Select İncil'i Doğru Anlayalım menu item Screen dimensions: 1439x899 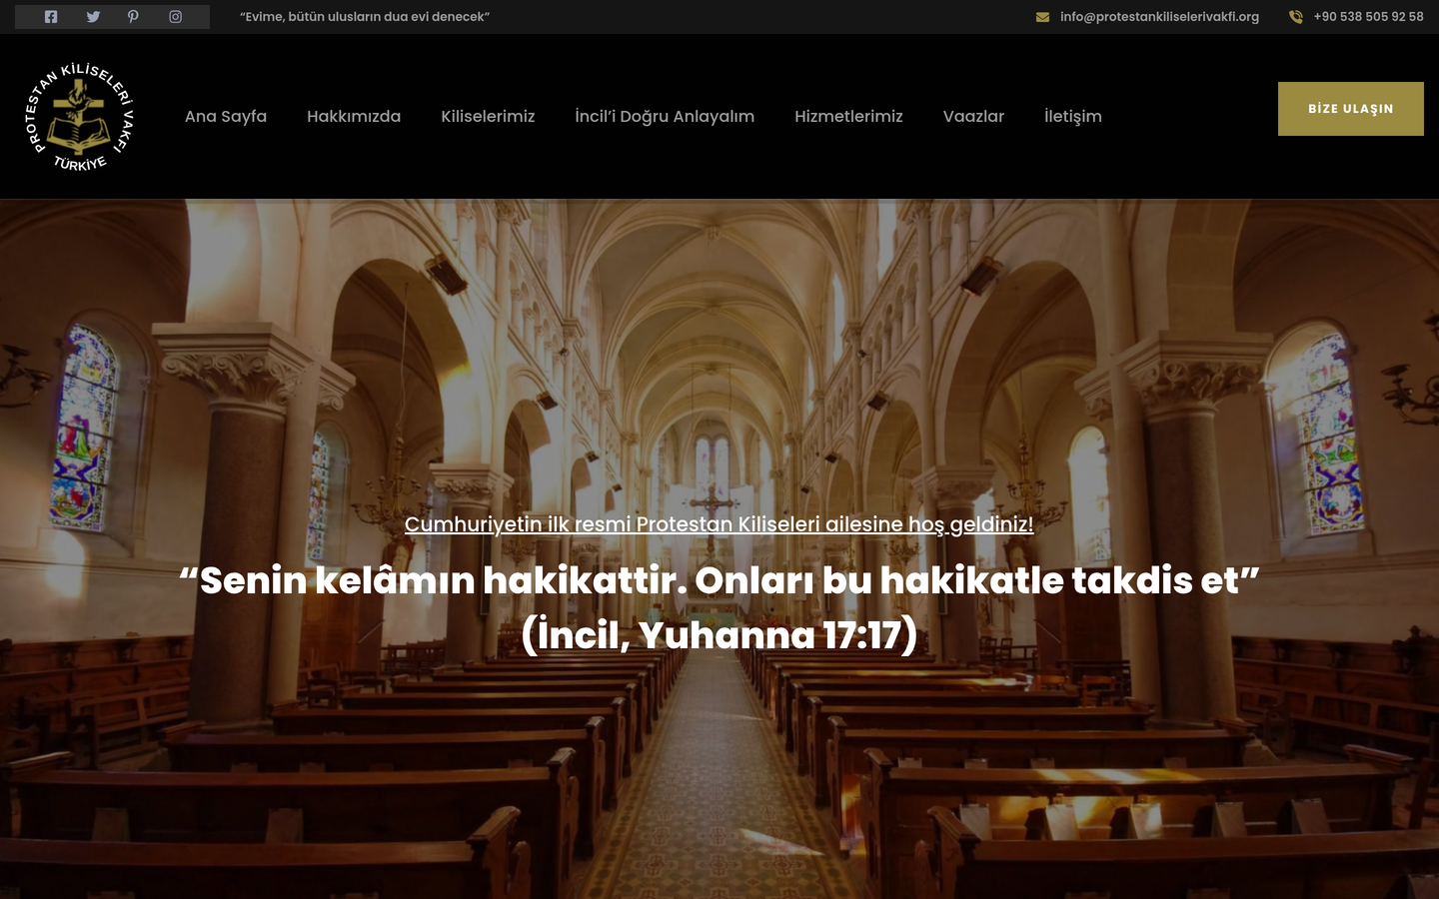pos(665,116)
